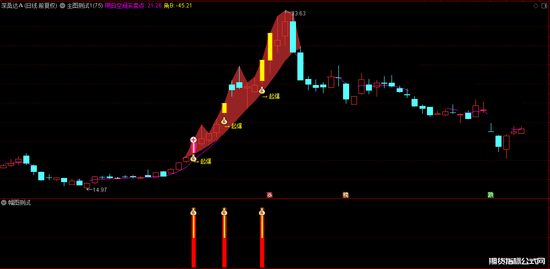Click the money bag under the small yellow candle

click(224, 121)
